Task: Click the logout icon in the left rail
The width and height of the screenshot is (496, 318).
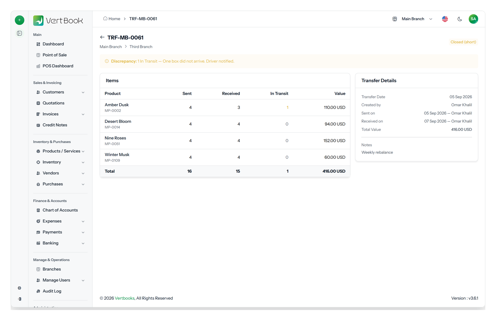Action: [x=20, y=299]
